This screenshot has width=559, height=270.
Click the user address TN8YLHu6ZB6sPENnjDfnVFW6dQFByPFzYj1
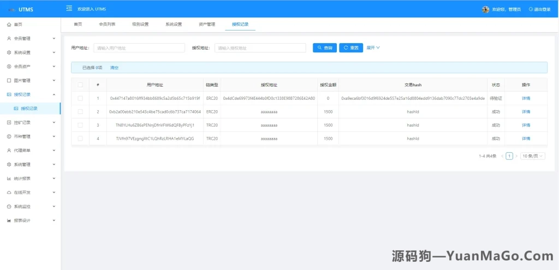(155, 125)
